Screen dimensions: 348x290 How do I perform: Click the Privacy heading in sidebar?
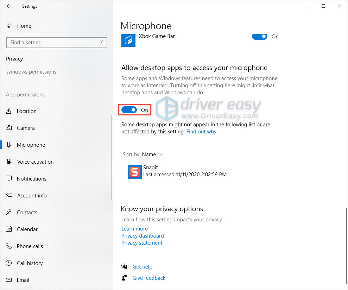coord(14,59)
